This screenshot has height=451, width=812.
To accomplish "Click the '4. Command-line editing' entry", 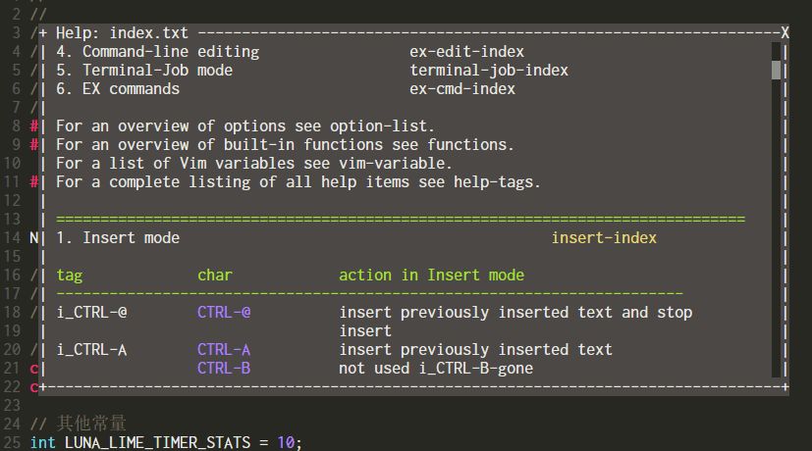I will coord(157,51).
